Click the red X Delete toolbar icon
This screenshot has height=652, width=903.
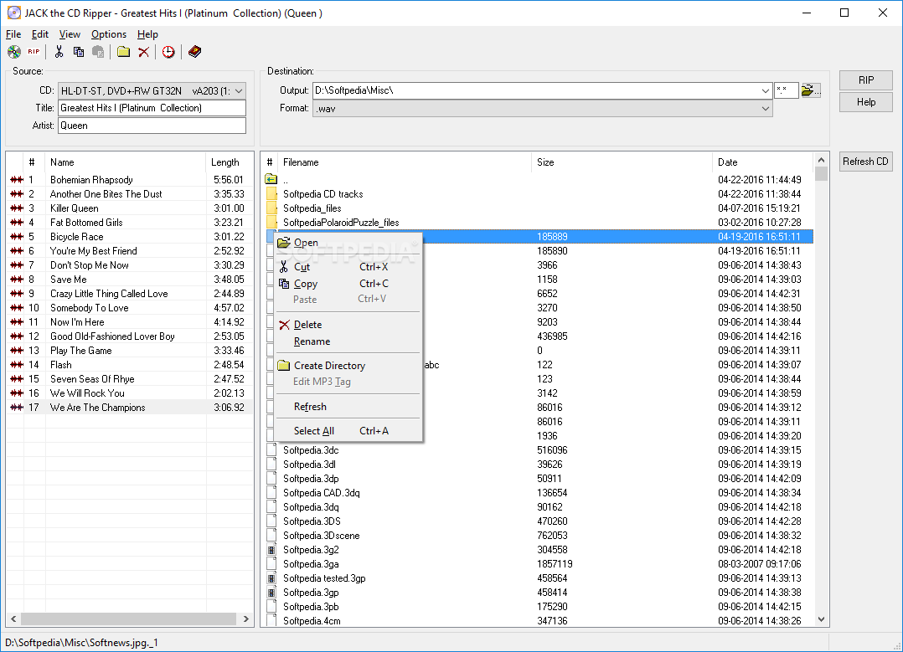pos(143,52)
